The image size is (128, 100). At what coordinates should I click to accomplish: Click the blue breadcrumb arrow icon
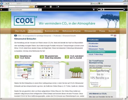tap(15, 35)
